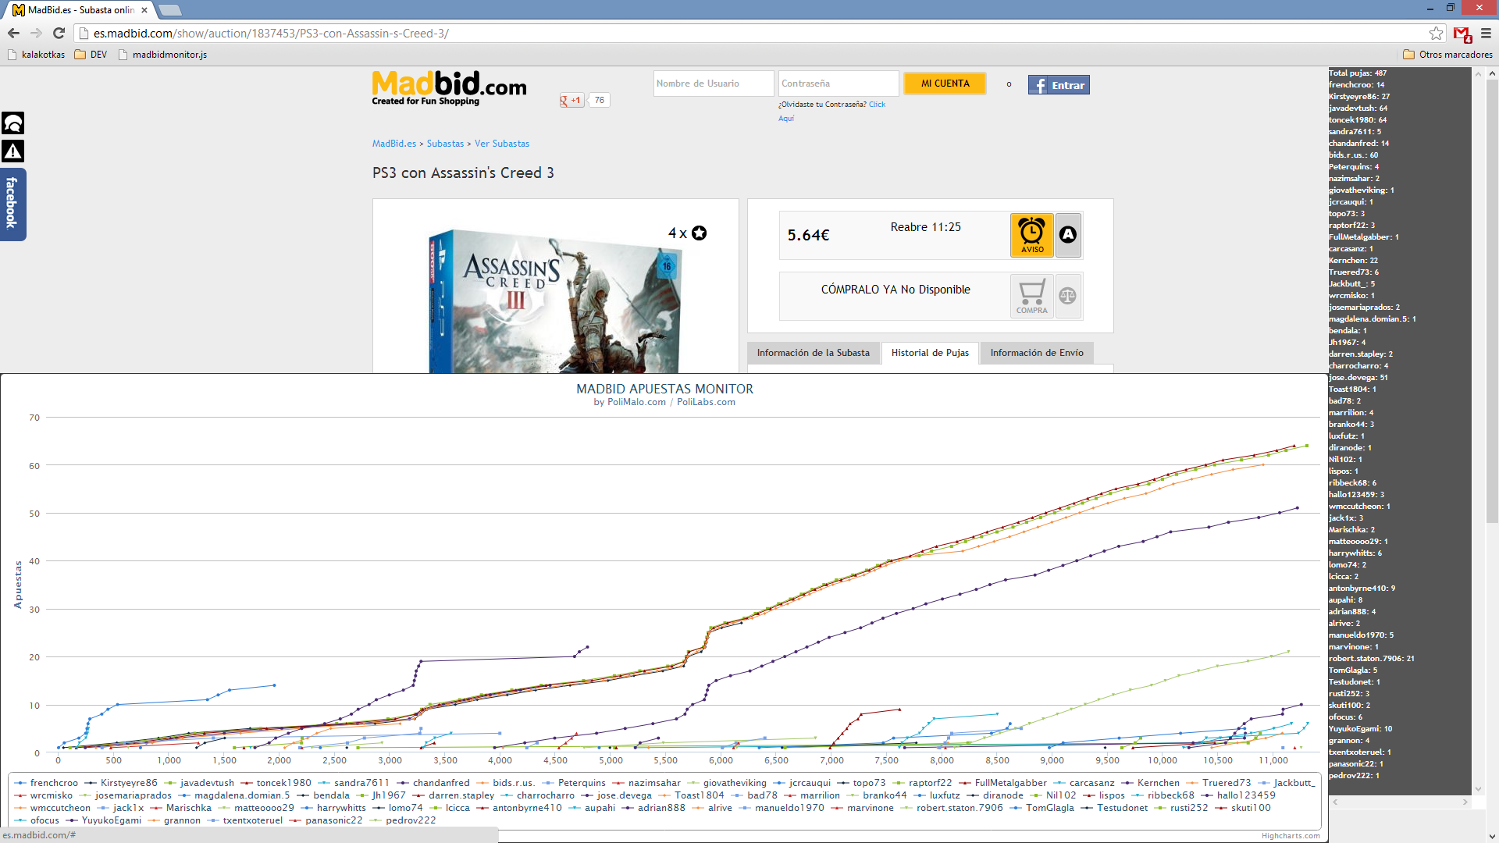Click the bid panel scroll-up arrow
Image resolution: width=1499 pixels, height=843 pixels.
(x=1477, y=74)
